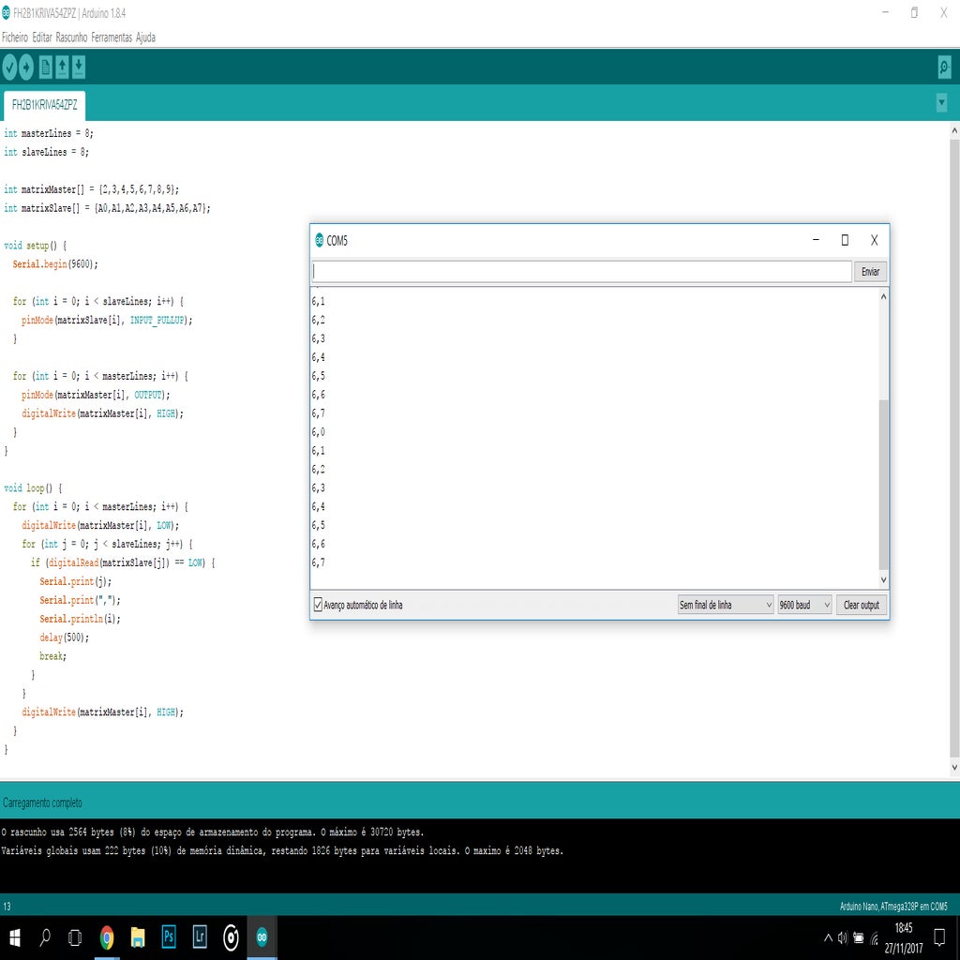Toggle Avanço automático de linha checkbox
This screenshot has width=960, height=960.
click(x=318, y=605)
